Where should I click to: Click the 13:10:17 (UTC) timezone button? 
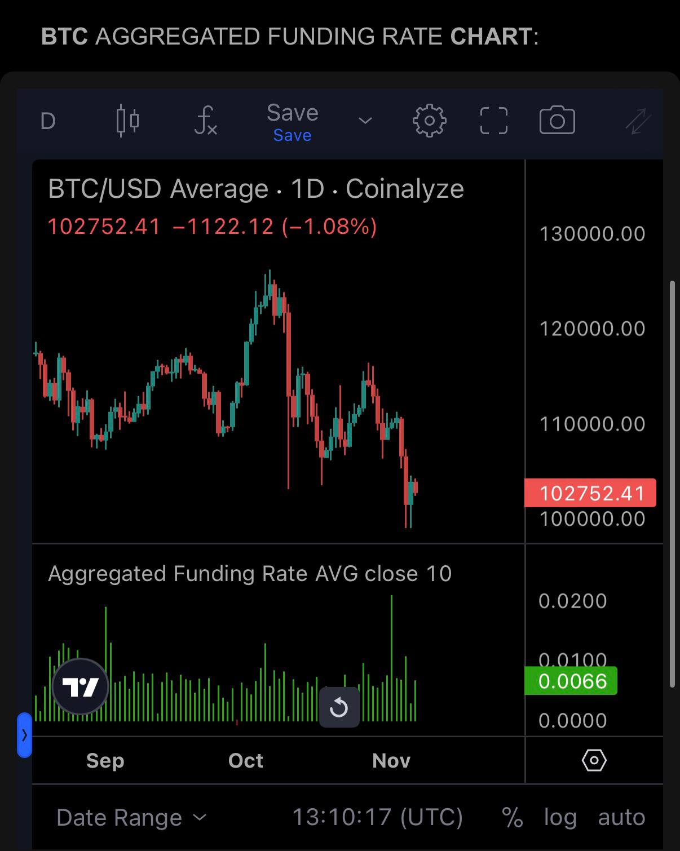(377, 817)
